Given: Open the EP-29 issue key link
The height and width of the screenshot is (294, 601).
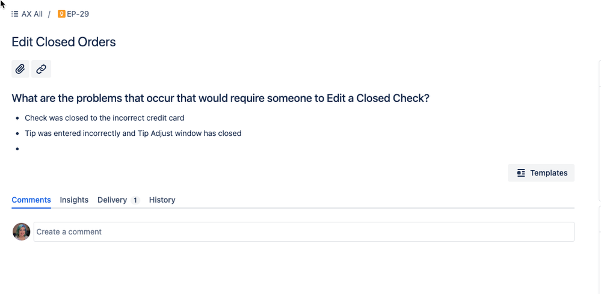Looking at the screenshot, I should coord(78,14).
